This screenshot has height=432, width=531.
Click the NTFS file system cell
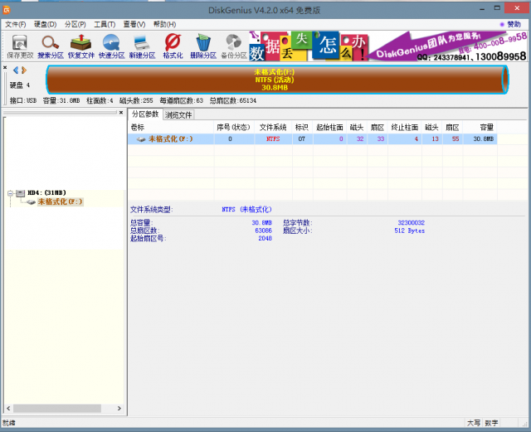pos(273,138)
